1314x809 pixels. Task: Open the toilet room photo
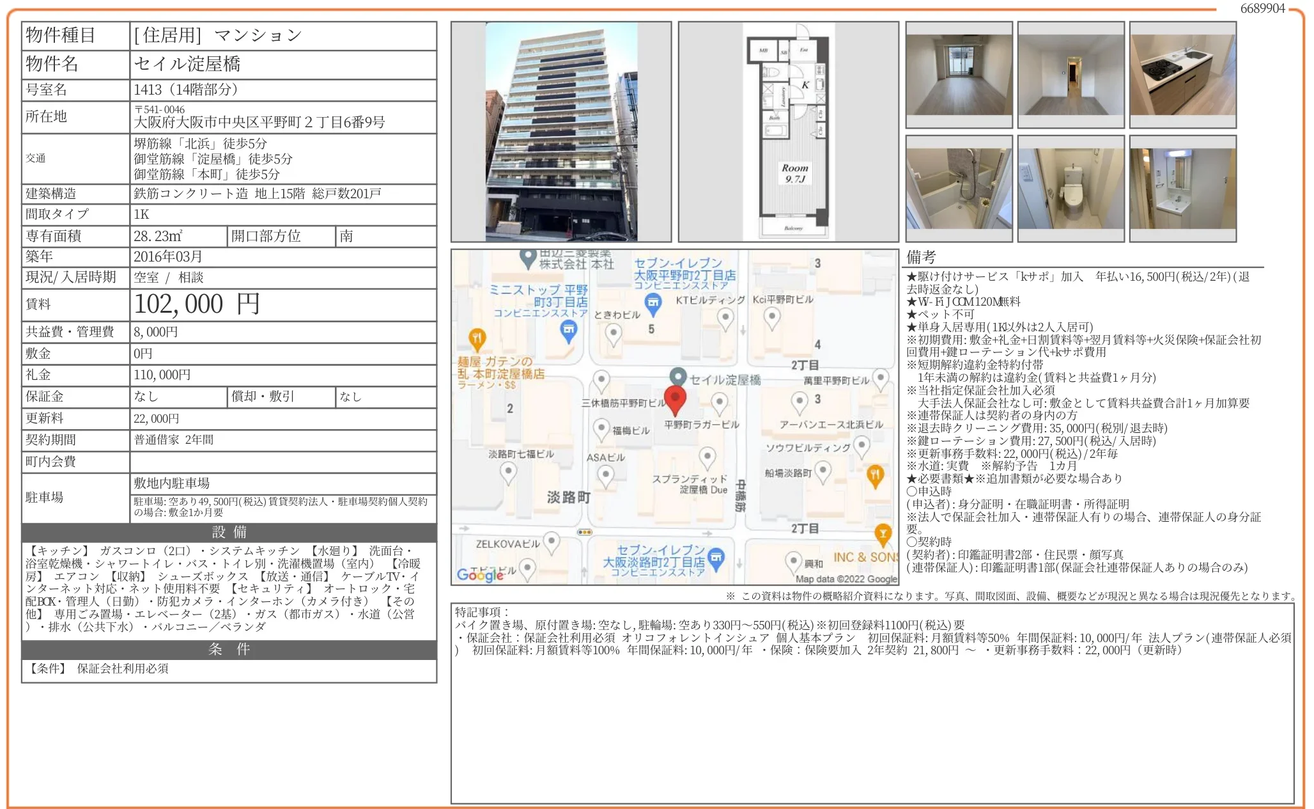1071,189
